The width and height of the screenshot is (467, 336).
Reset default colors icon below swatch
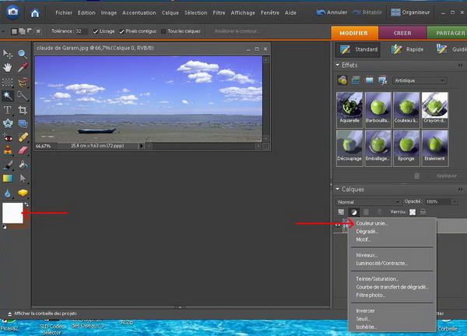[4, 228]
